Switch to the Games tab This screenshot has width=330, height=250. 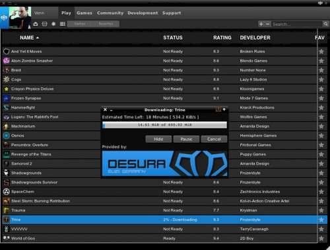pyautogui.click(x=84, y=13)
